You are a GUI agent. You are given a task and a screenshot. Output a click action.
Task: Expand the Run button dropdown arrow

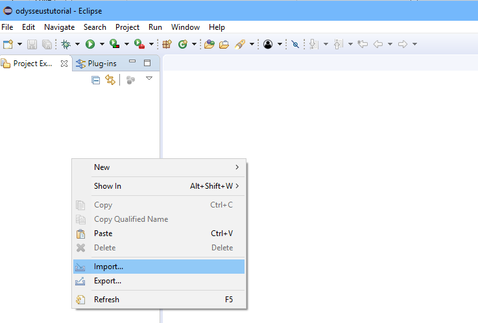pos(102,44)
